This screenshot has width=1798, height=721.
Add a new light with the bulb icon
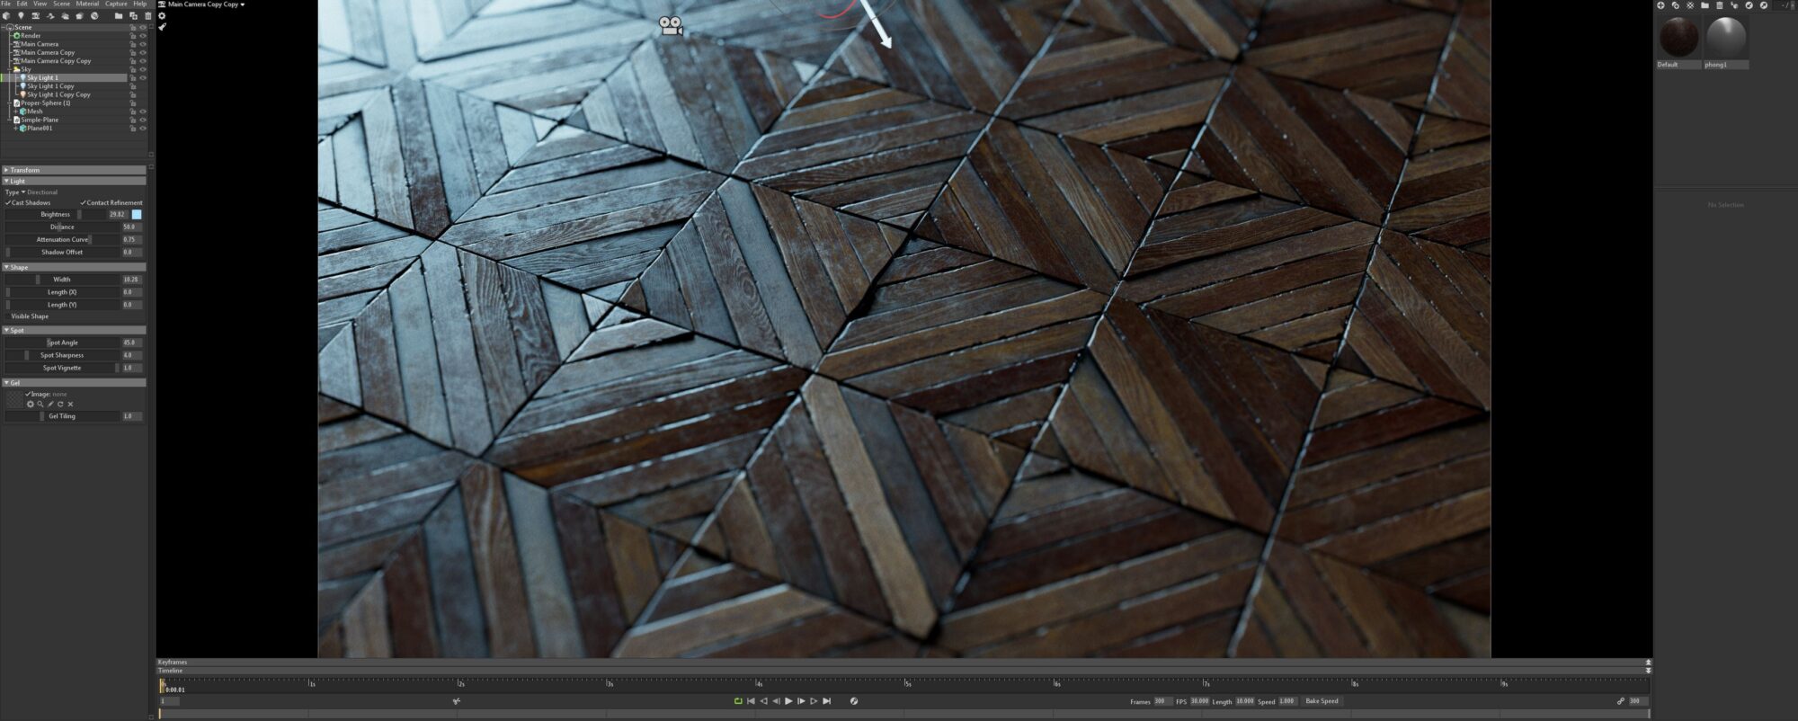[21, 15]
